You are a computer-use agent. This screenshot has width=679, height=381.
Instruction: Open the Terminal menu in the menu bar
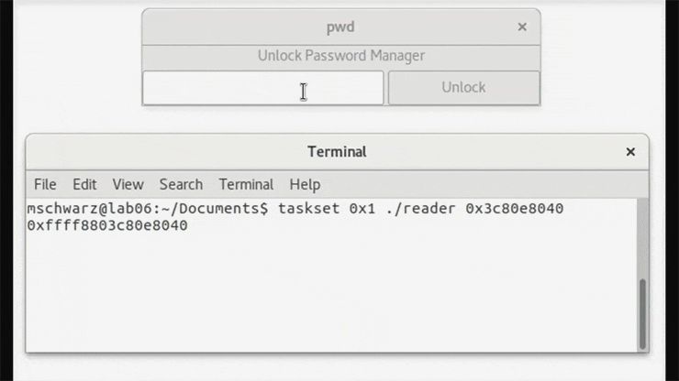(246, 185)
